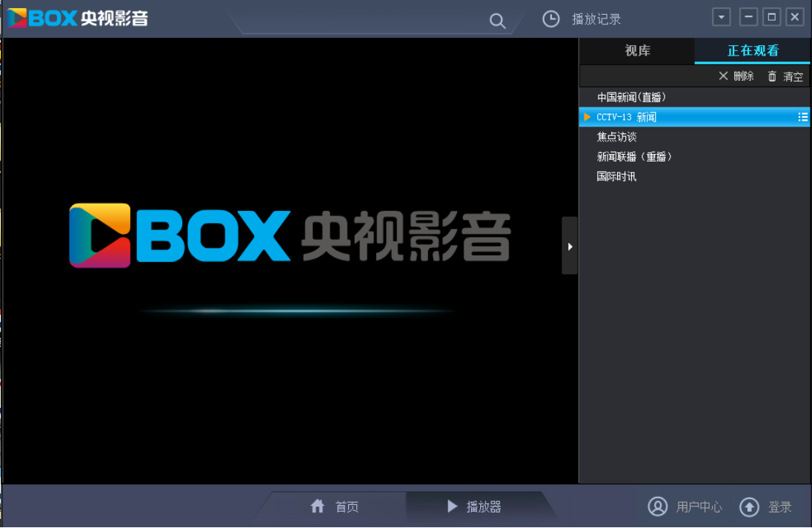Screen dimensions: 812x528
Task: Select 国际时讯 in the playlist
Action: 694,176
